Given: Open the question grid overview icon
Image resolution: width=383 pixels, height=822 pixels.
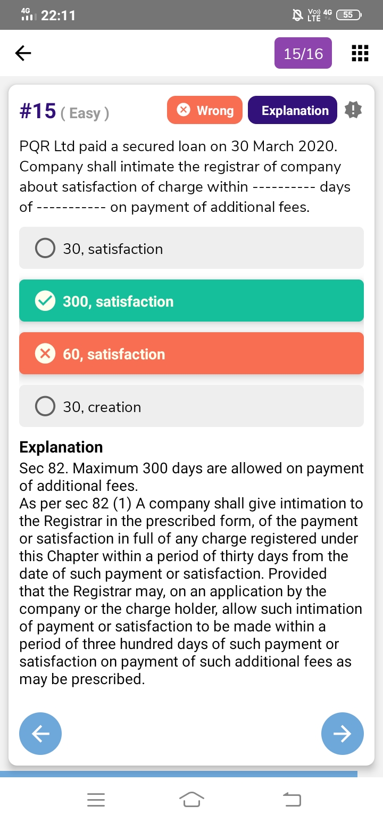Looking at the screenshot, I should click(360, 53).
